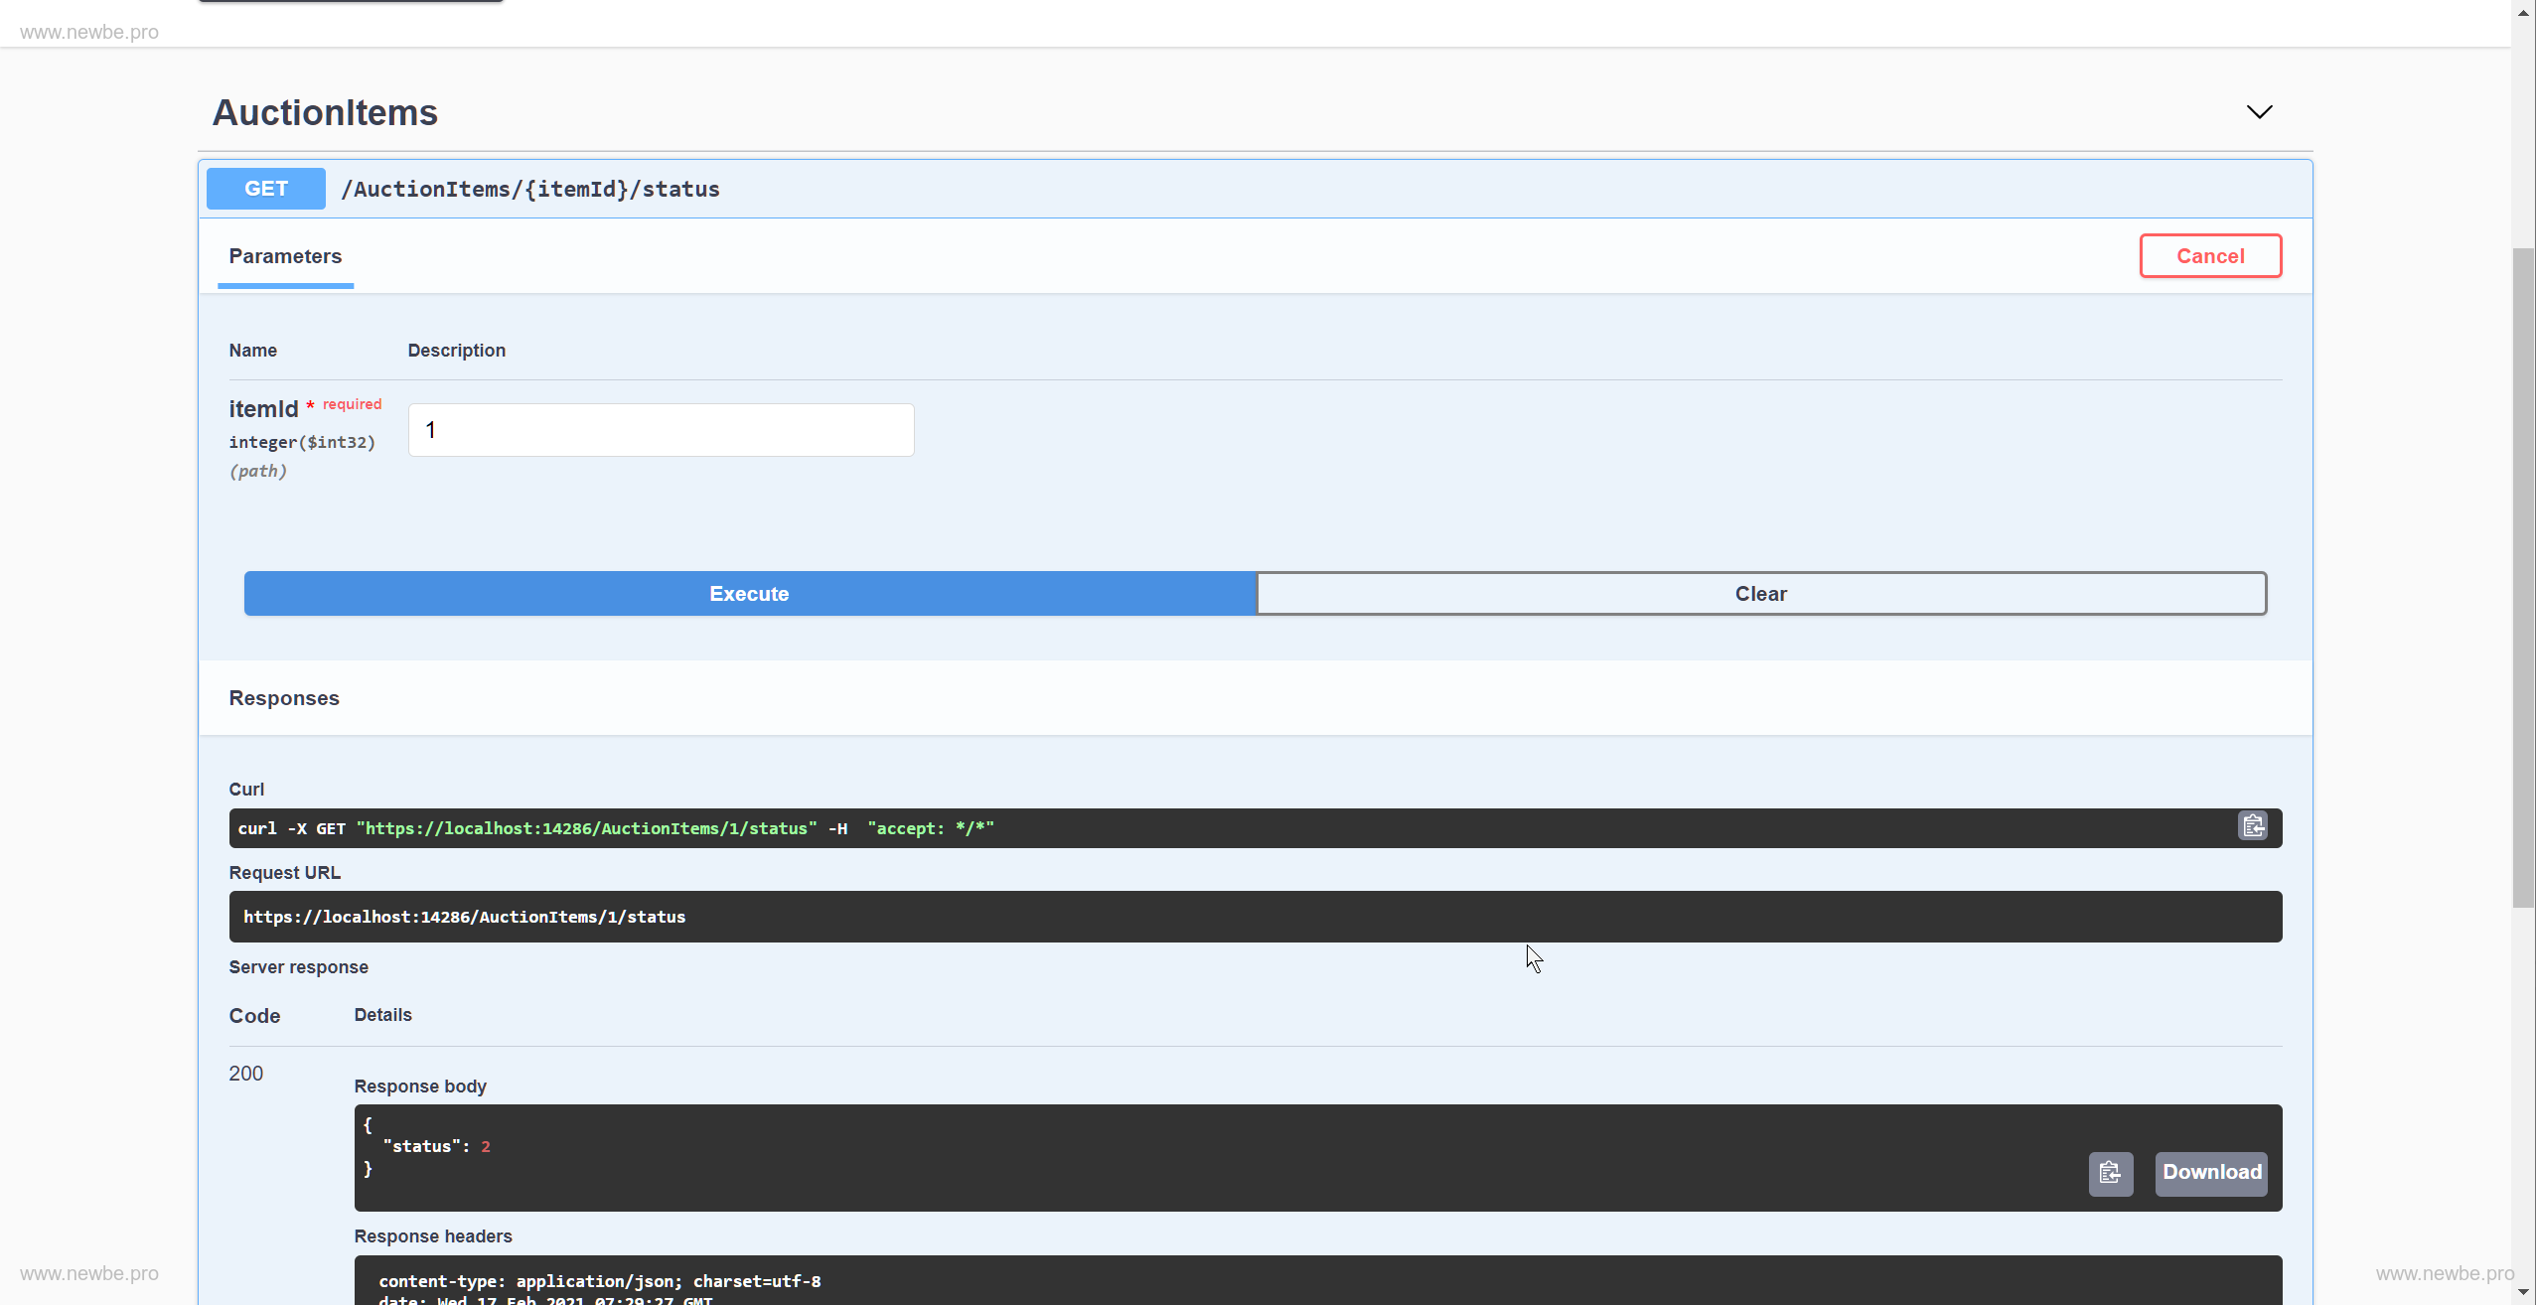
Task: Click the Clear button to reset fields
Action: [x=1760, y=593]
